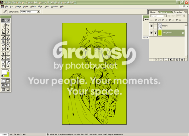Choose Full Screen Mode with Menu Bar
189x136 pixels.
coord(6,85)
